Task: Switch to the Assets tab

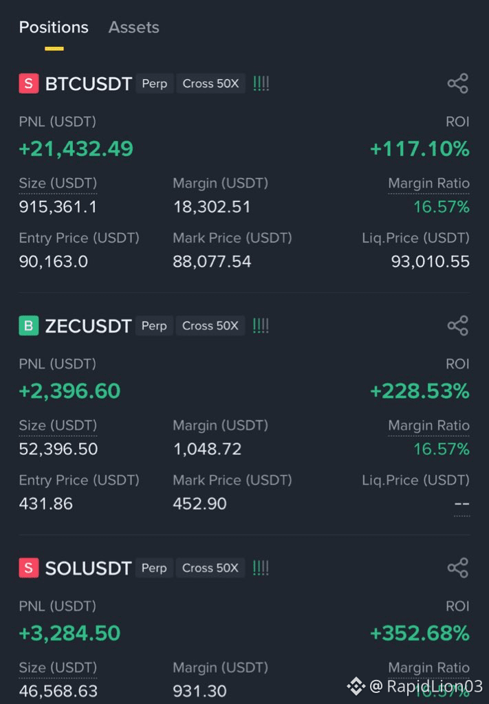Action: (x=134, y=27)
